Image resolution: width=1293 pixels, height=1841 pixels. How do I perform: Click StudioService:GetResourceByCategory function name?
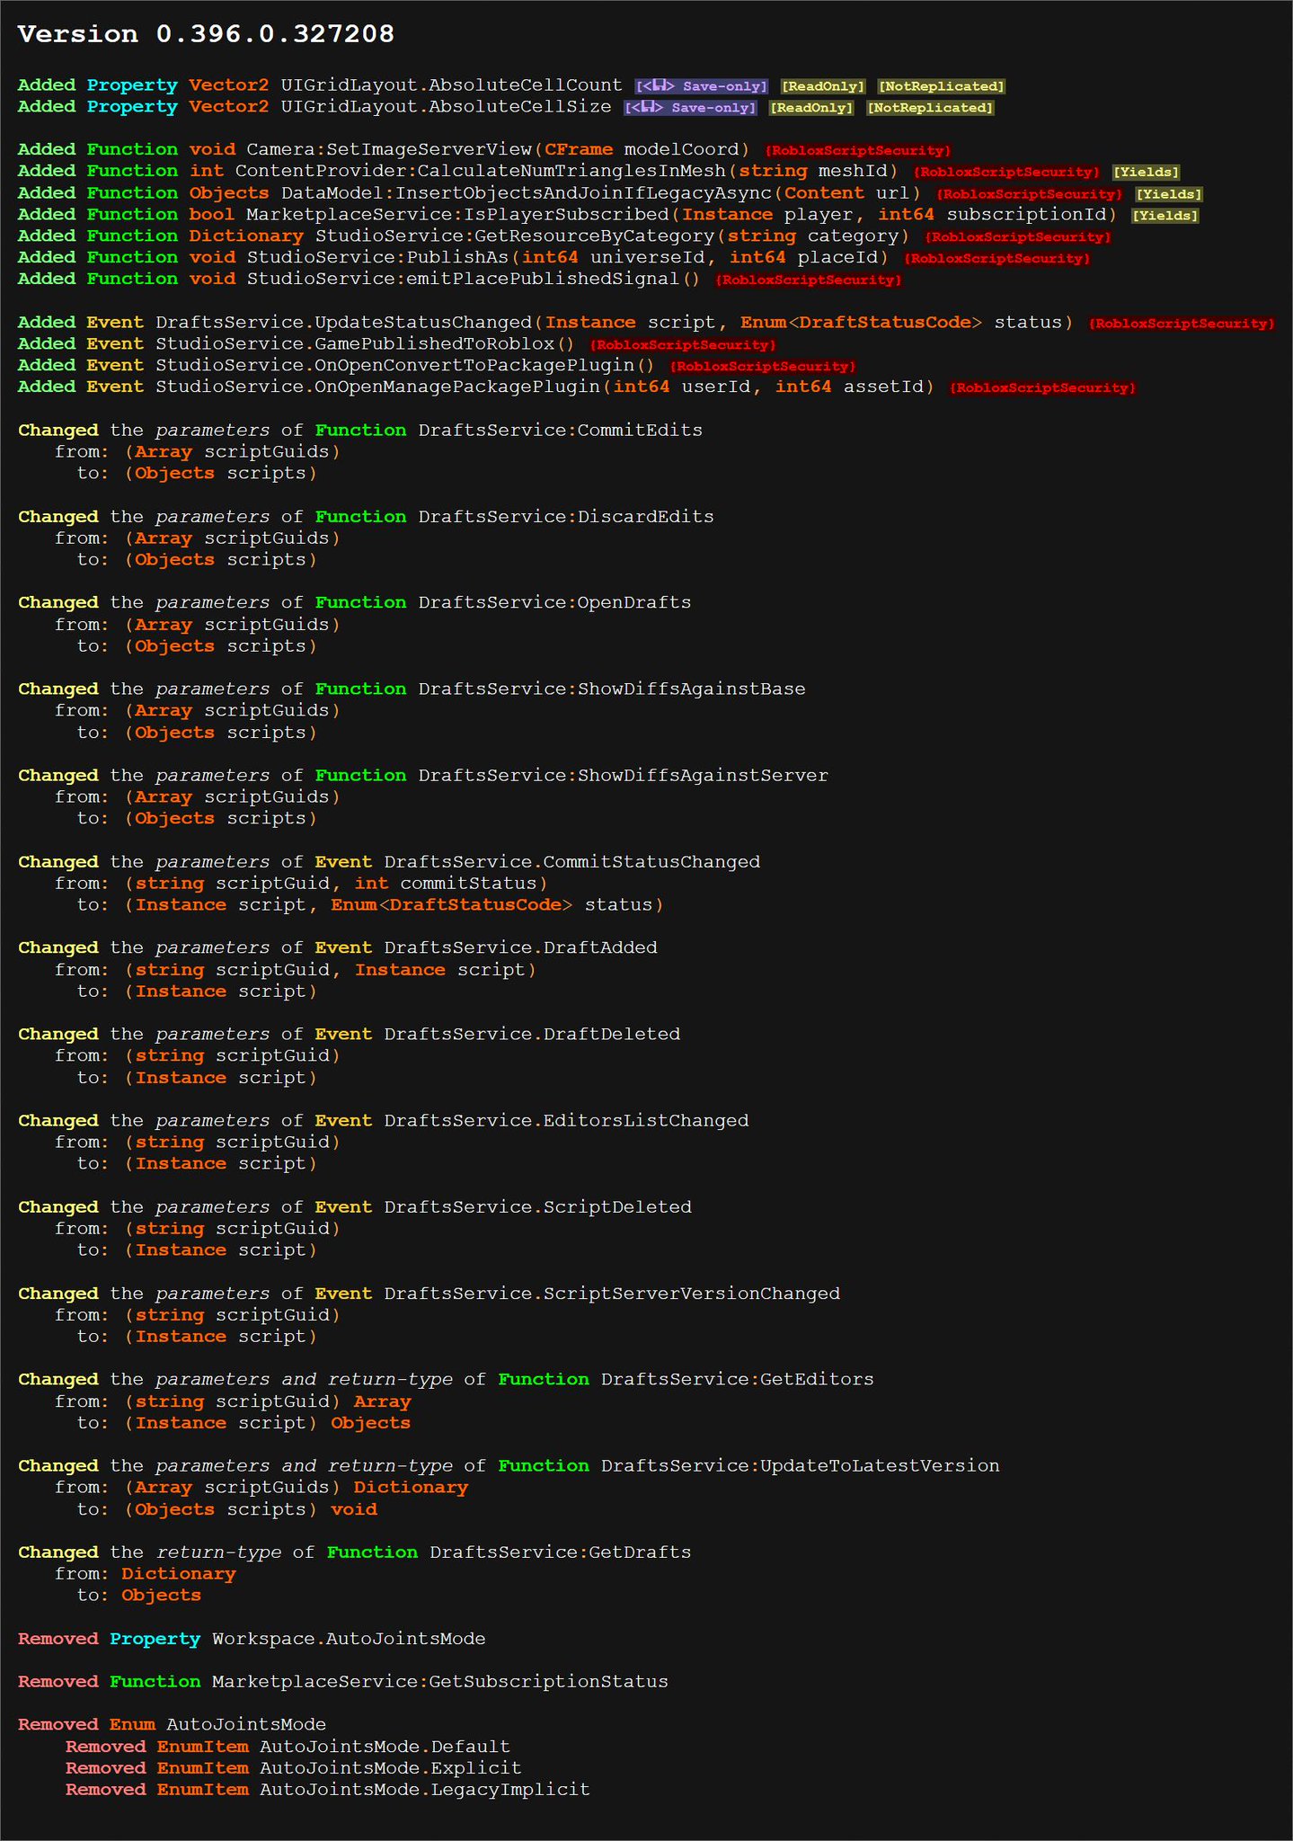(x=515, y=236)
